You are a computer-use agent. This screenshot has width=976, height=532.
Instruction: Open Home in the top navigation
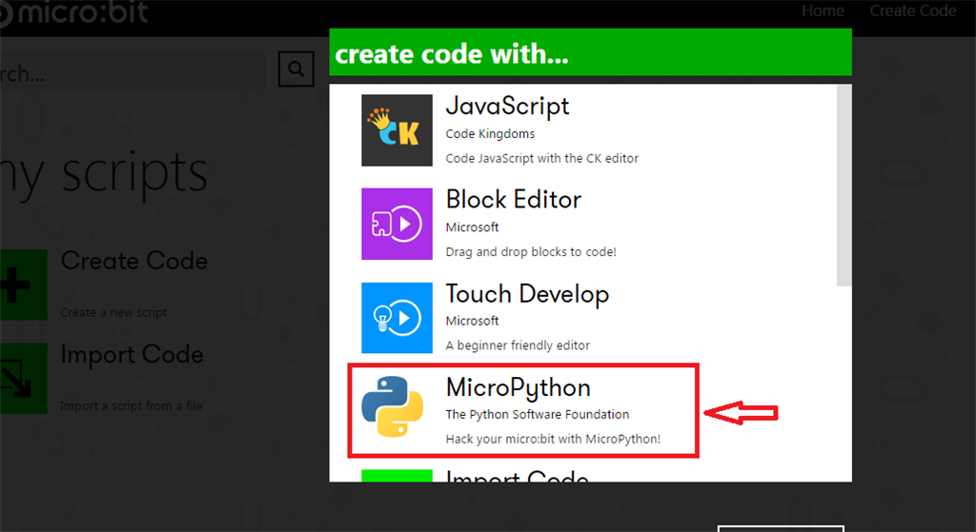[x=823, y=10]
